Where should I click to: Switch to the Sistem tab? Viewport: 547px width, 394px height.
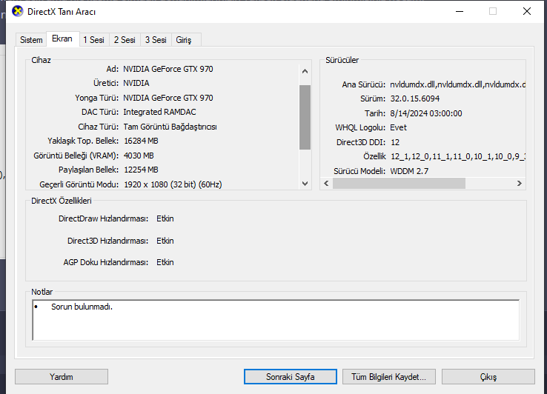(x=31, y=40)
